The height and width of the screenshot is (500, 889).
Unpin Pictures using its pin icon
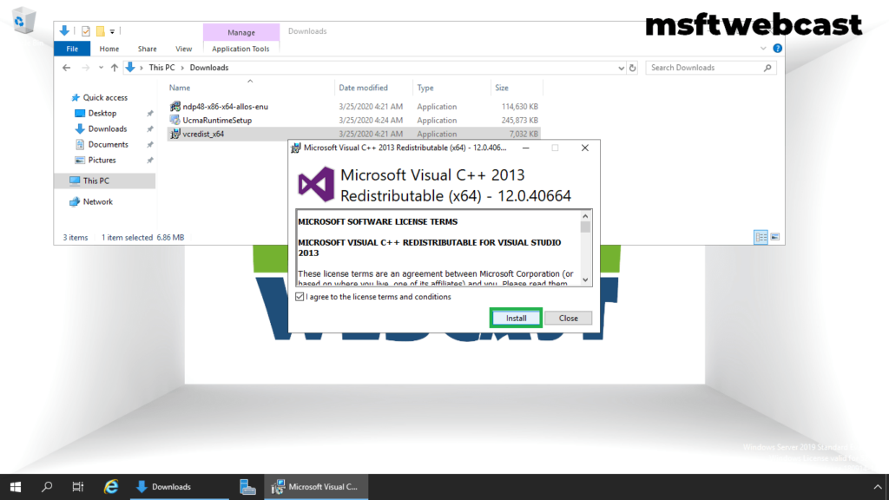pyautogui.click(x=150, y=161)
